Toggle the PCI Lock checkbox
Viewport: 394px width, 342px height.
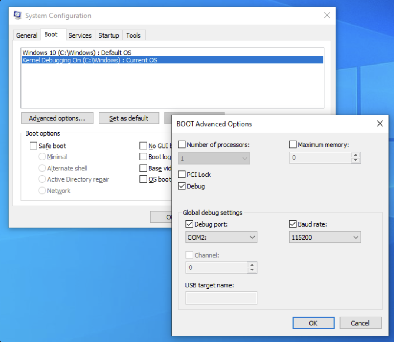182,175
